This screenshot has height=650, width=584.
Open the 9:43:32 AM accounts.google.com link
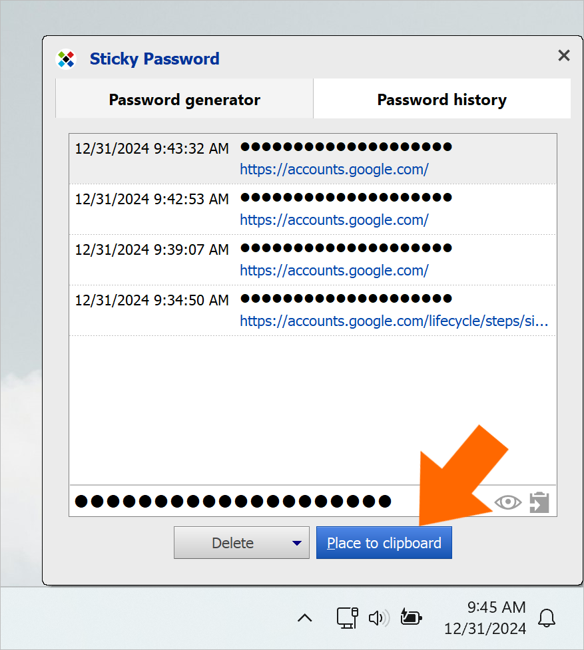[x=334, y=169]
